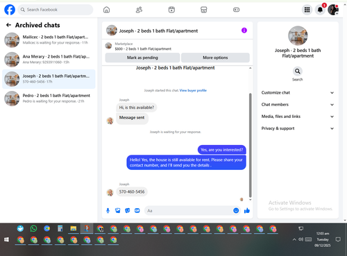Viewport: 347px width, 256px height.
Task: Click the volume speaker tray icon
Action: click(x=301, y=239)
